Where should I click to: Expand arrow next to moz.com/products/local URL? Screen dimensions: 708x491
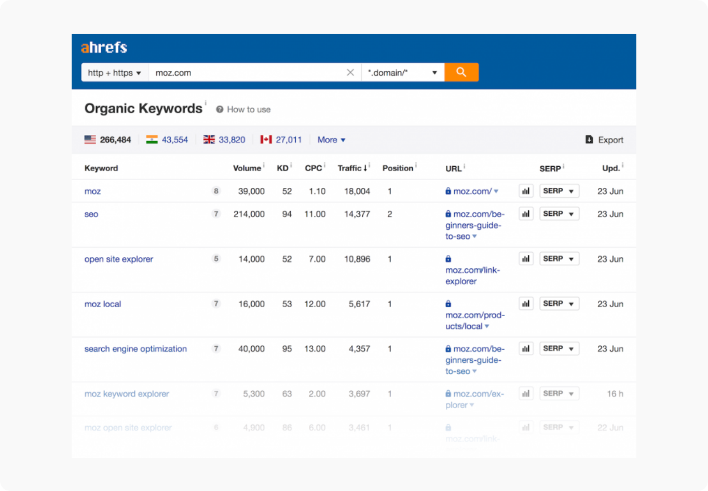click(487, 326)
